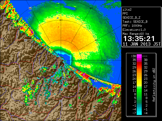Click the '60' range label in northeast corner
This screenshot has width=162, height=121.
click(91, 8)
